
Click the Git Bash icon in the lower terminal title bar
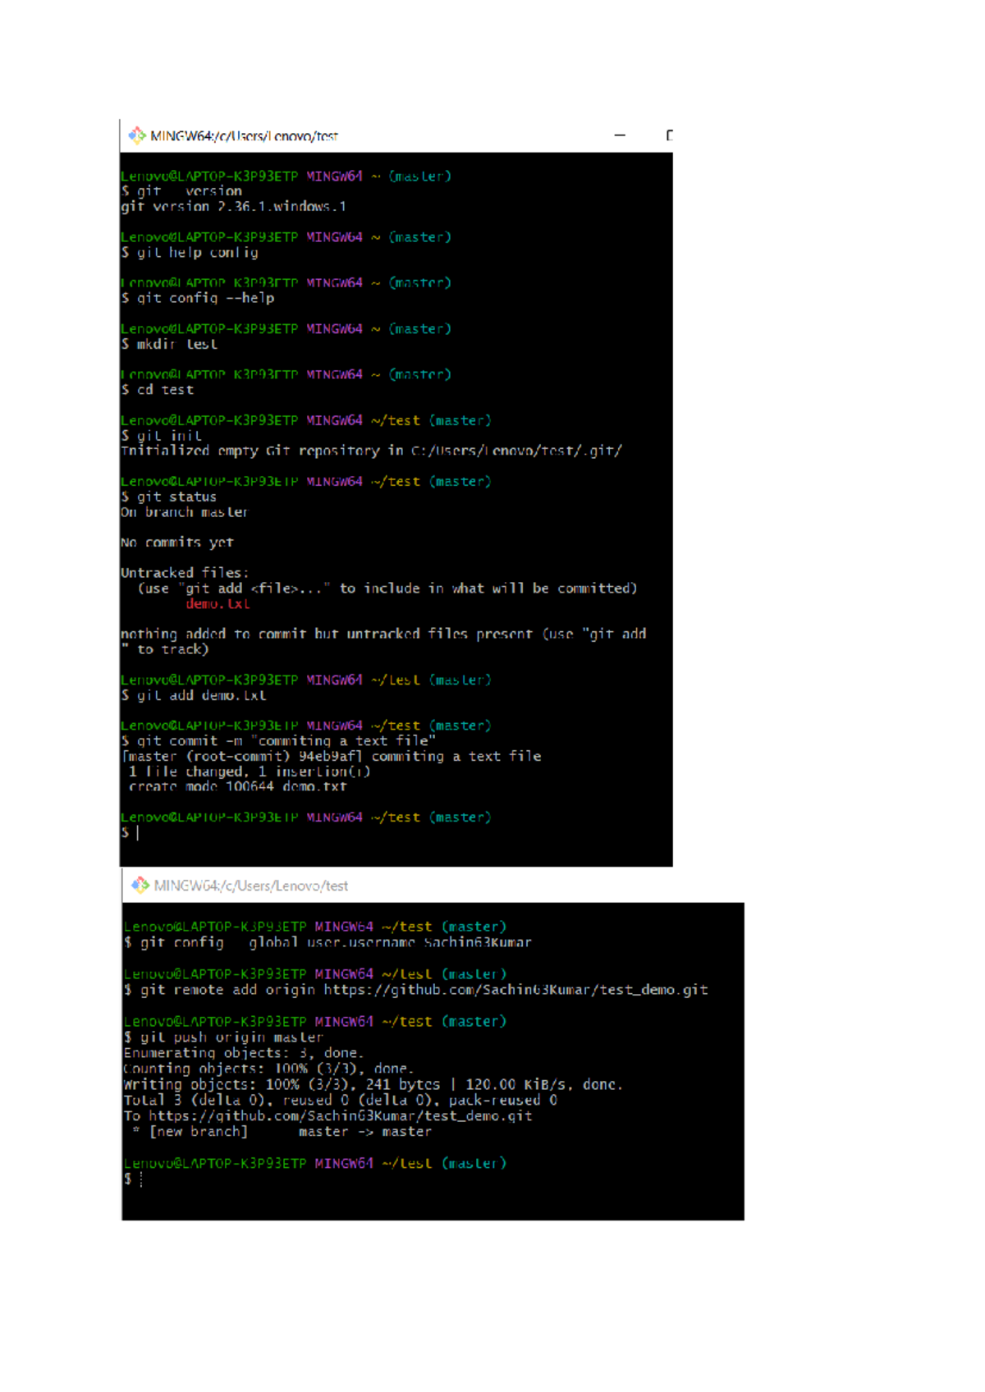pyautogui.click(x=140, y=885)
